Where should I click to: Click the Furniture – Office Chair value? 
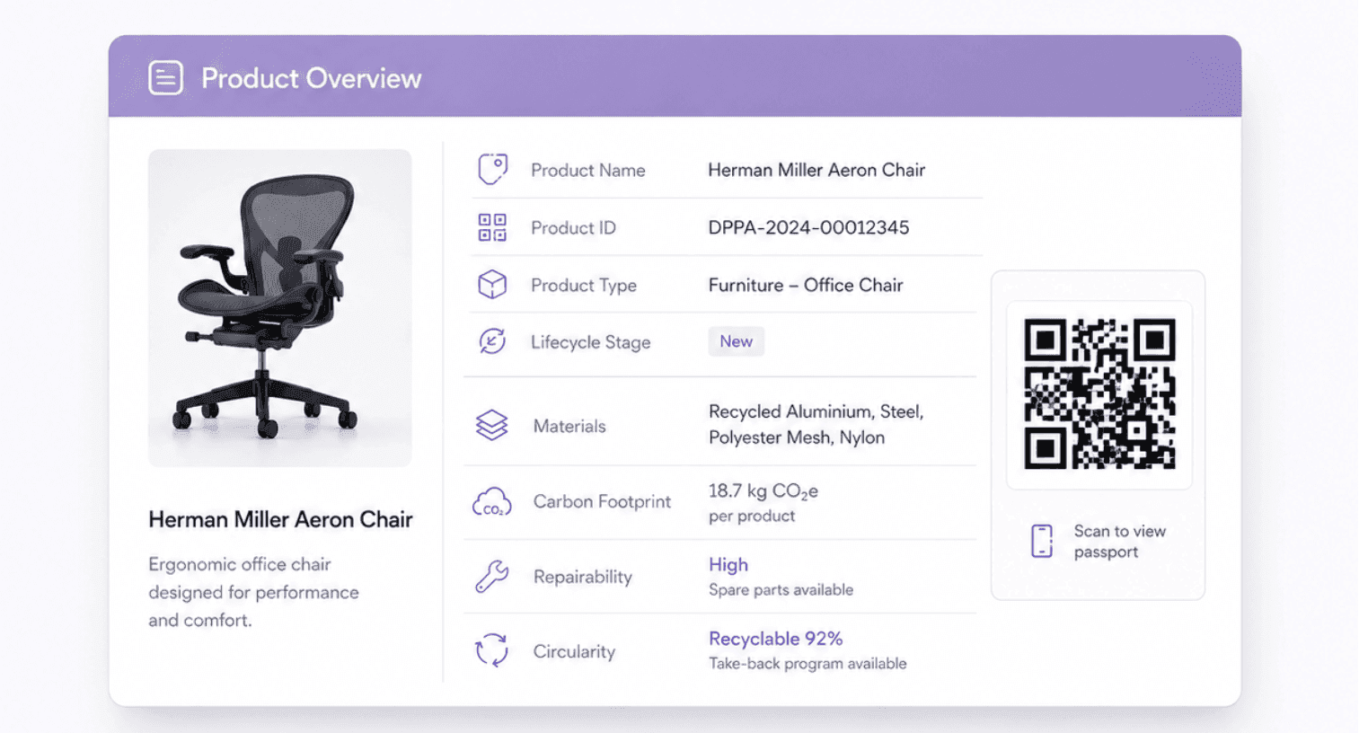click(x=806, y=285)
